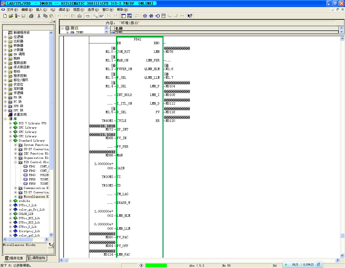345x268 pixels.
Task: Click the Copy toolbar icon
Action: coord(45,16)
